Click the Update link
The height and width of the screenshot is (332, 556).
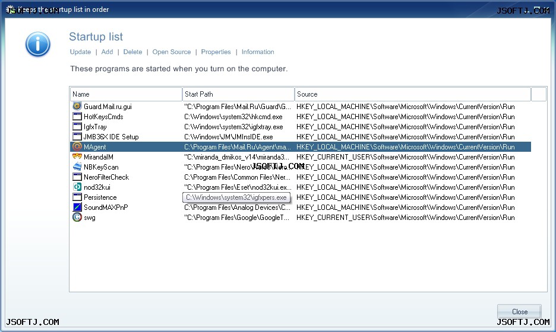pos(80,52)
